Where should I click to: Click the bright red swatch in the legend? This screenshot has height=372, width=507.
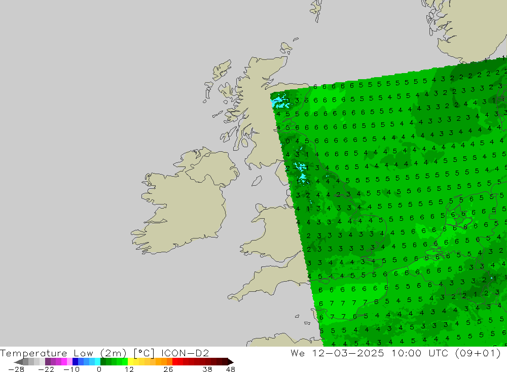point(175,362)
